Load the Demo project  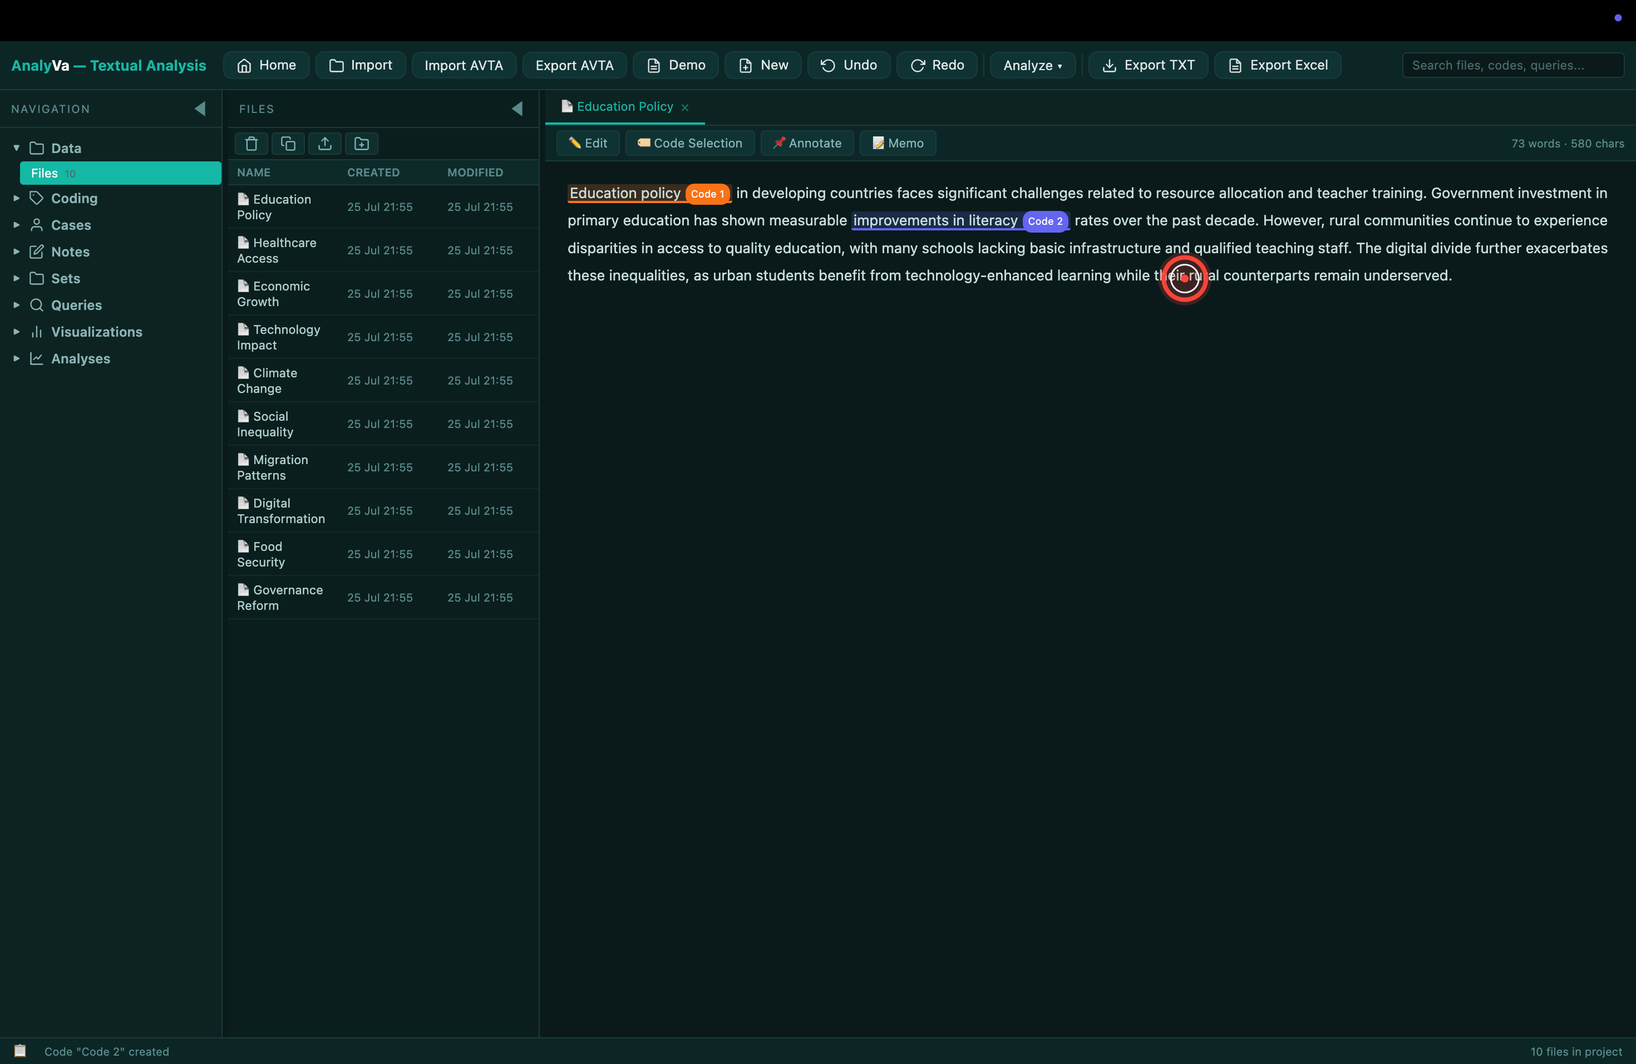coord(676,65)
